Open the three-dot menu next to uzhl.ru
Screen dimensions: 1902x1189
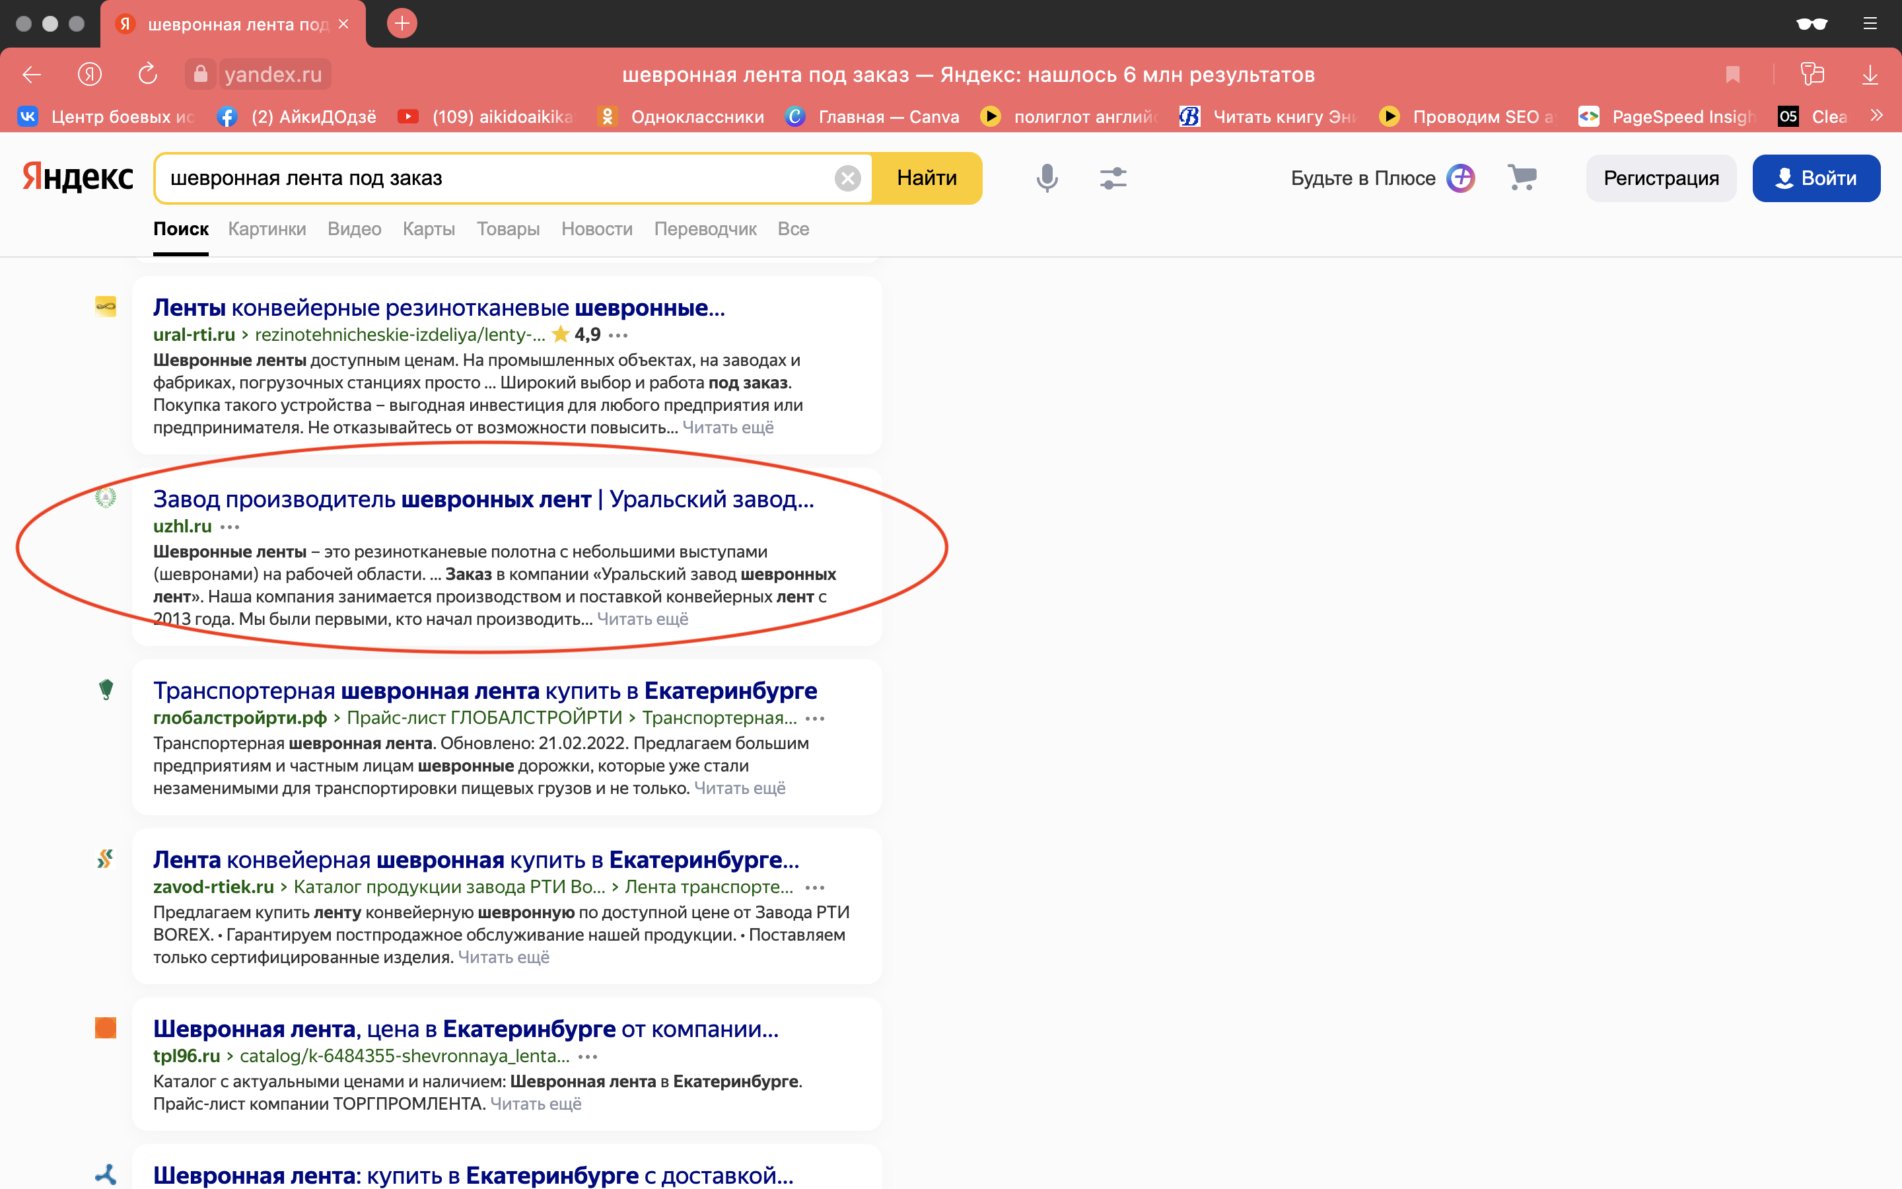[230, 527]
